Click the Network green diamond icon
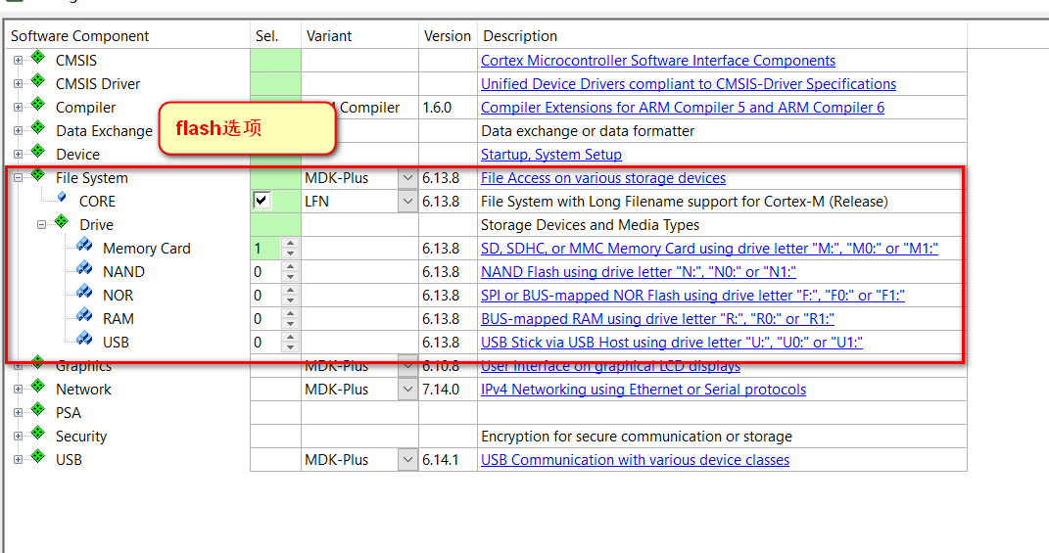The image size is (1049, 553). pos(38,388)
